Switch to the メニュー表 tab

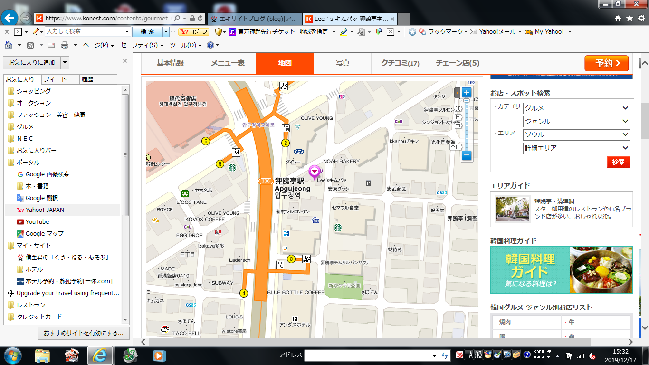point(228,63)
